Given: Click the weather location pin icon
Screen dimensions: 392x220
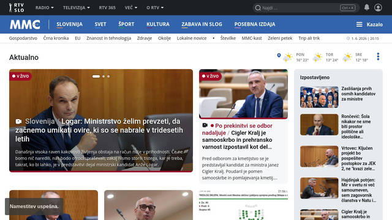Looking at the screenshot, I should (279, 56).
